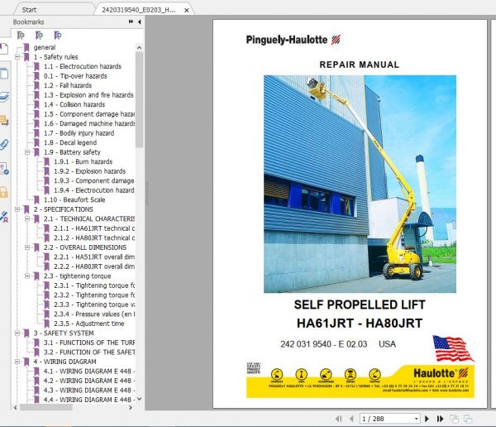Open '1.4 - Collision hazards' bookmark

pos(74,104)
